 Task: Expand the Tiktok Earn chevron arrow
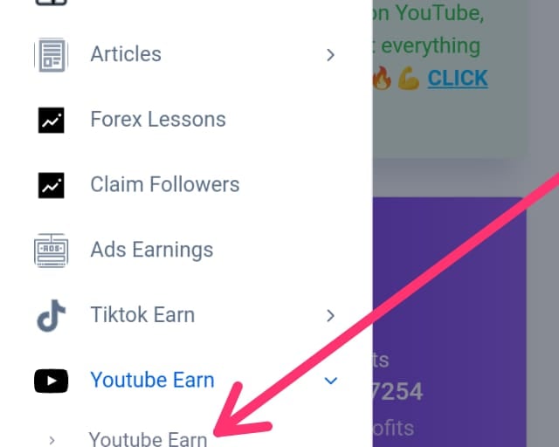pyautogui.click(x=330, y=315)
